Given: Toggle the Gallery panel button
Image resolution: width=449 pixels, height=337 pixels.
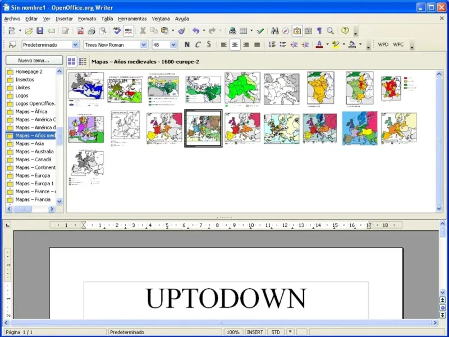Looking at the screenshot, I should [297, 31].
